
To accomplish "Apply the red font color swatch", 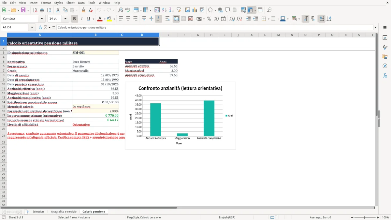I will [100, 19].
